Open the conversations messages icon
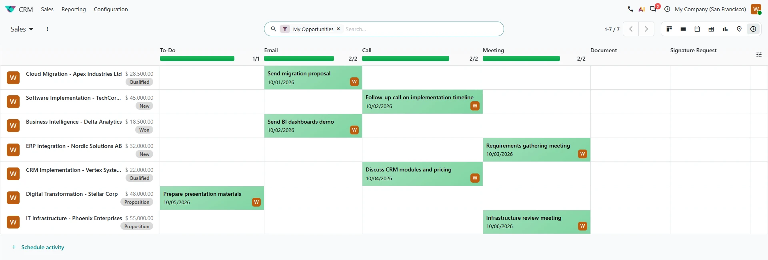The width and height of the screenshot is (768, 260). coord(653,9)
